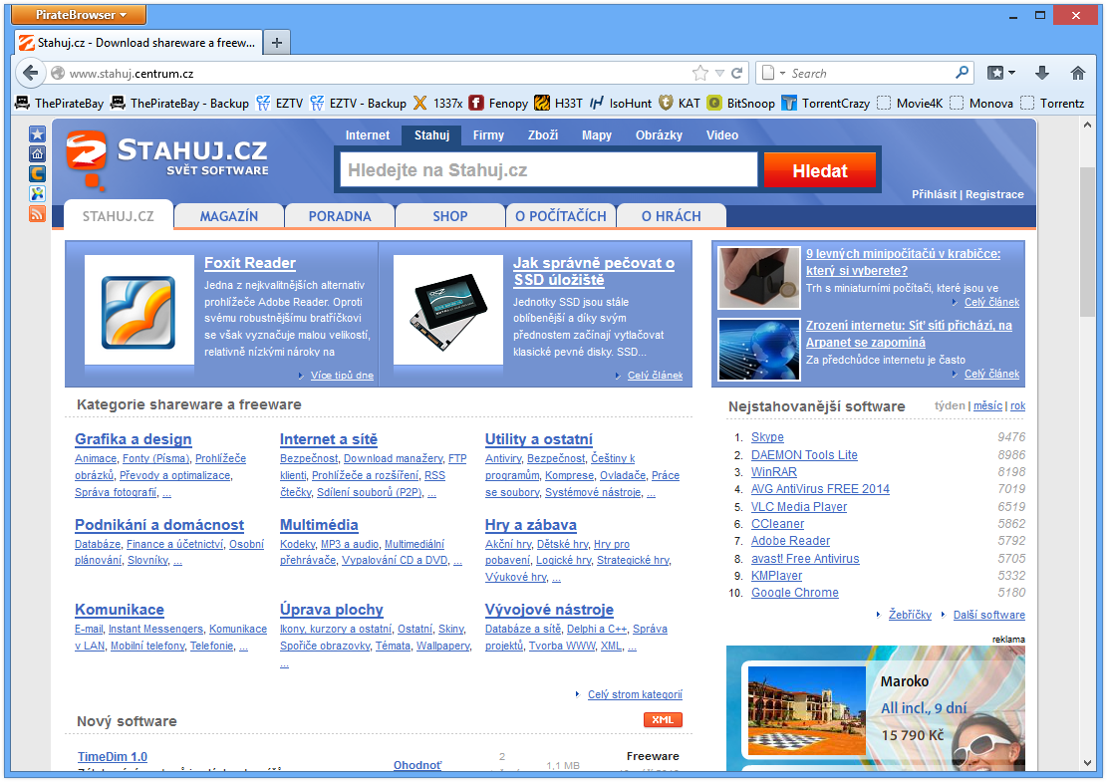Open the BitSnoop bookmark
Screen dimensions: 1107x782
pyautogui.click(x=740, y=103)
